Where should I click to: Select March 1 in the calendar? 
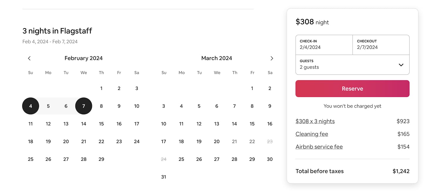pos(252,88)
